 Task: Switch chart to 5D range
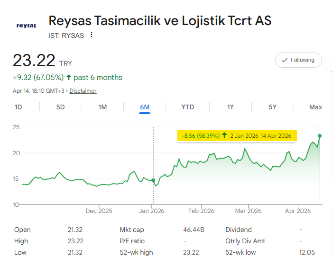click(60, 107)
